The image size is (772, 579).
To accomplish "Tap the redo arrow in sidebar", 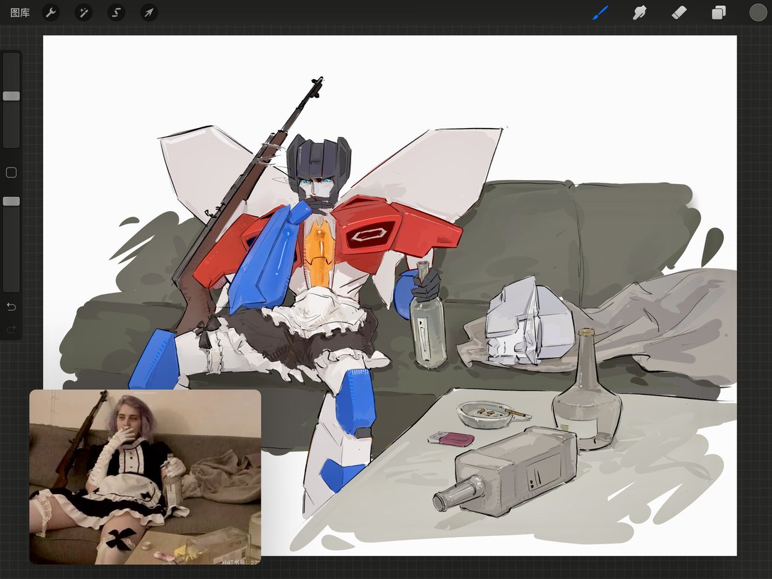I will point(11,330).
